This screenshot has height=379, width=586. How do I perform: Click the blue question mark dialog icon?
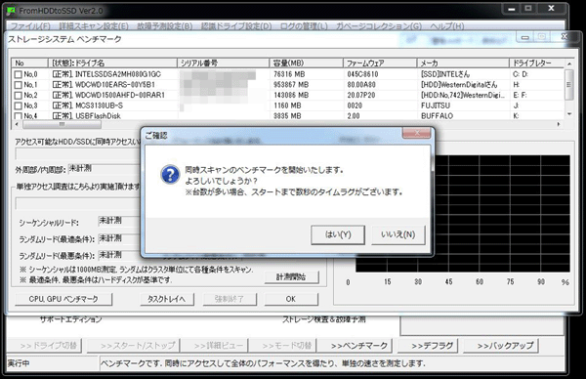[x=170, y=175]
